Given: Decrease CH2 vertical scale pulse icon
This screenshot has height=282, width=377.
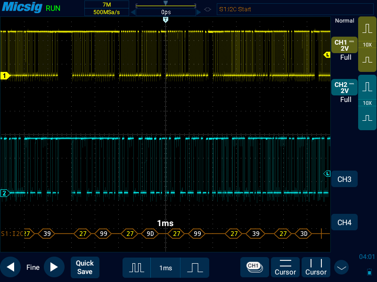Looking at the screenshot, I should point(367,118).
